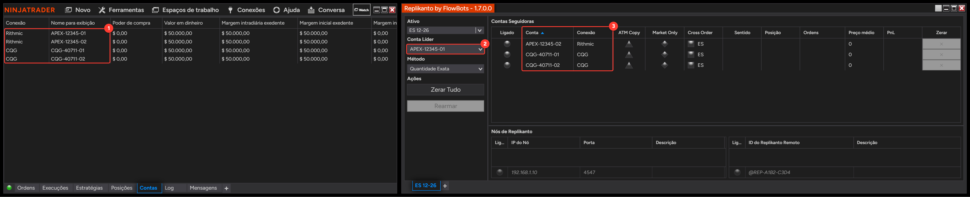This screenshot has width=970, height=197.
Task: Switch to the Ordens tab
Action: click(26, 188)
